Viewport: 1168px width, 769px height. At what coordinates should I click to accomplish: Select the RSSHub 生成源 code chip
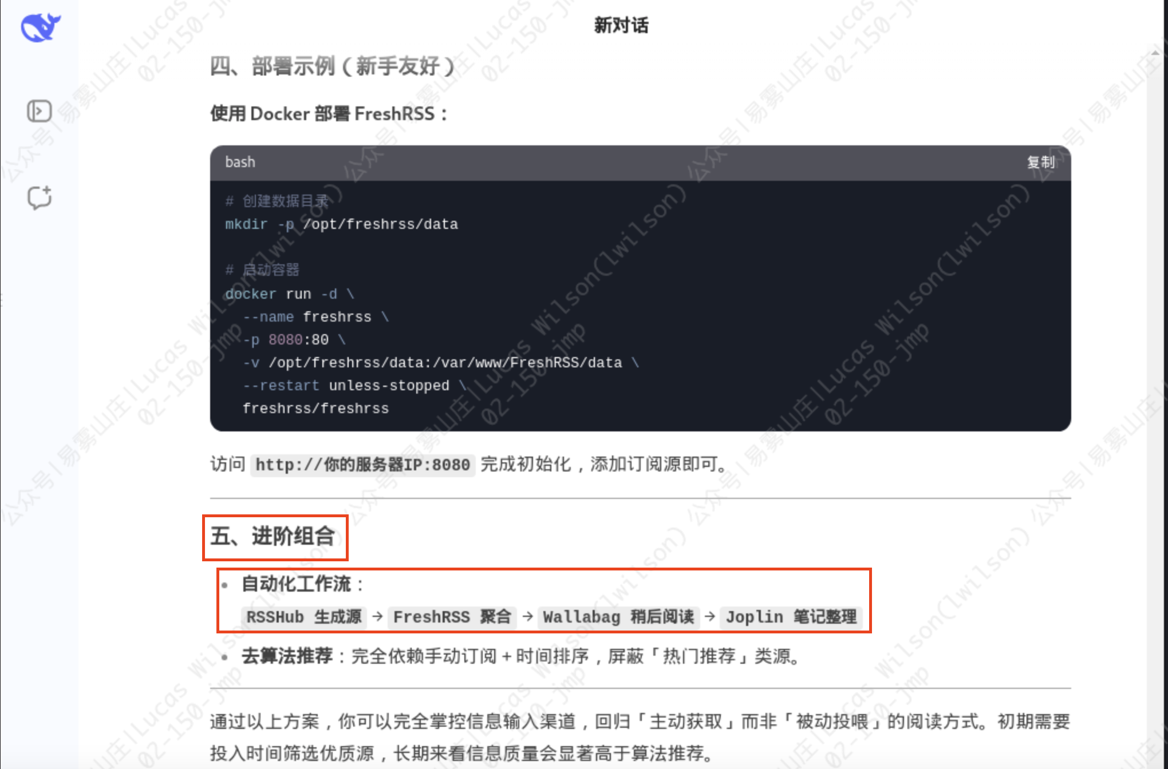[303, 617]
